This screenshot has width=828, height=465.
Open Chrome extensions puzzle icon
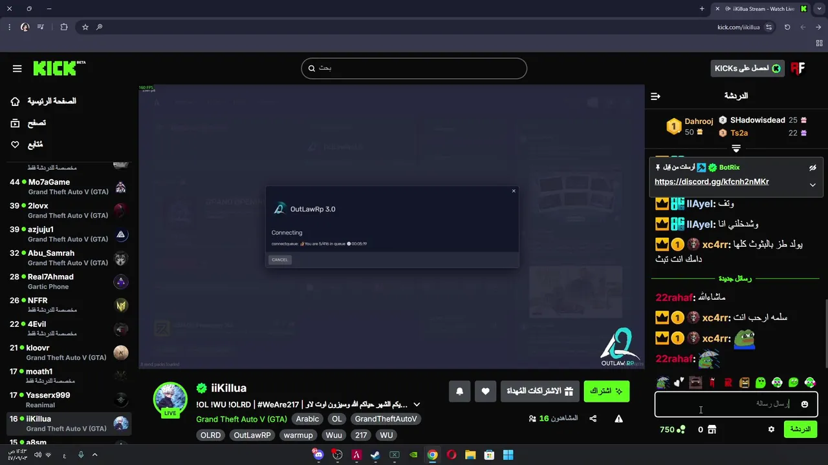click(63, 27)
